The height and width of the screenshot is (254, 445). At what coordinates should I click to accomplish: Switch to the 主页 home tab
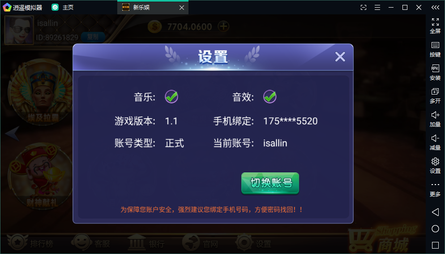(x=63, y=7)
